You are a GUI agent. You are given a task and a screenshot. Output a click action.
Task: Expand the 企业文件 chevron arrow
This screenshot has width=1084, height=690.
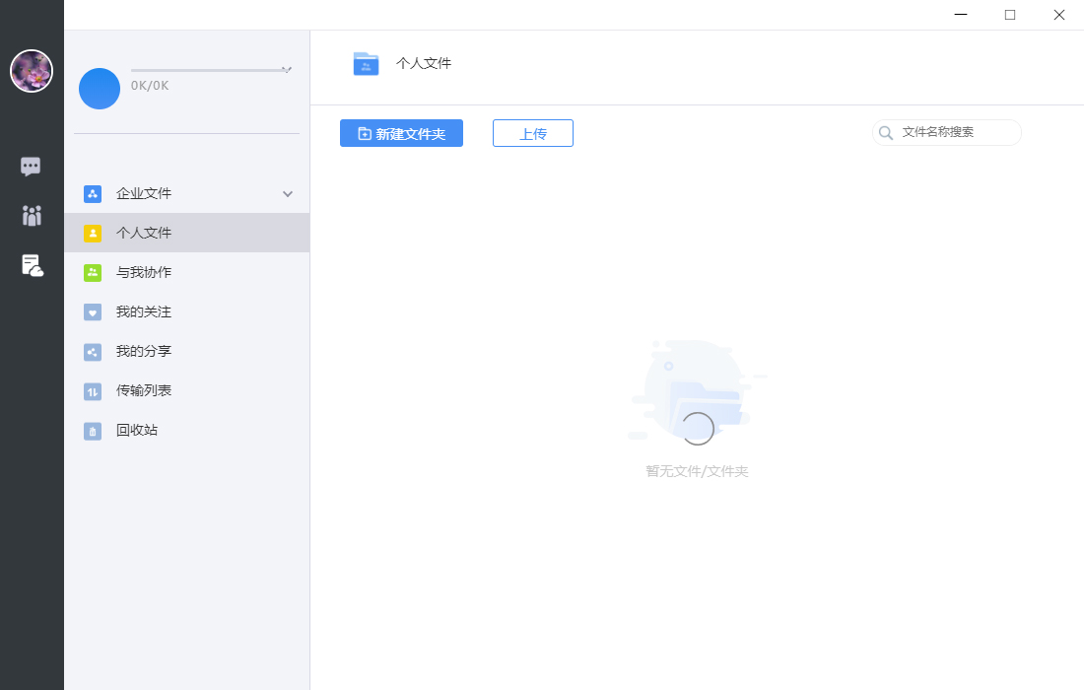(x=288, y=194)
